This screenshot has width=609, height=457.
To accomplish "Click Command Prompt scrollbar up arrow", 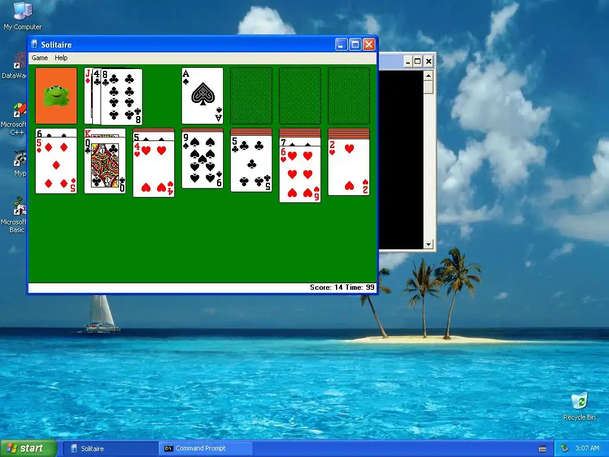I will click(428, 76).
